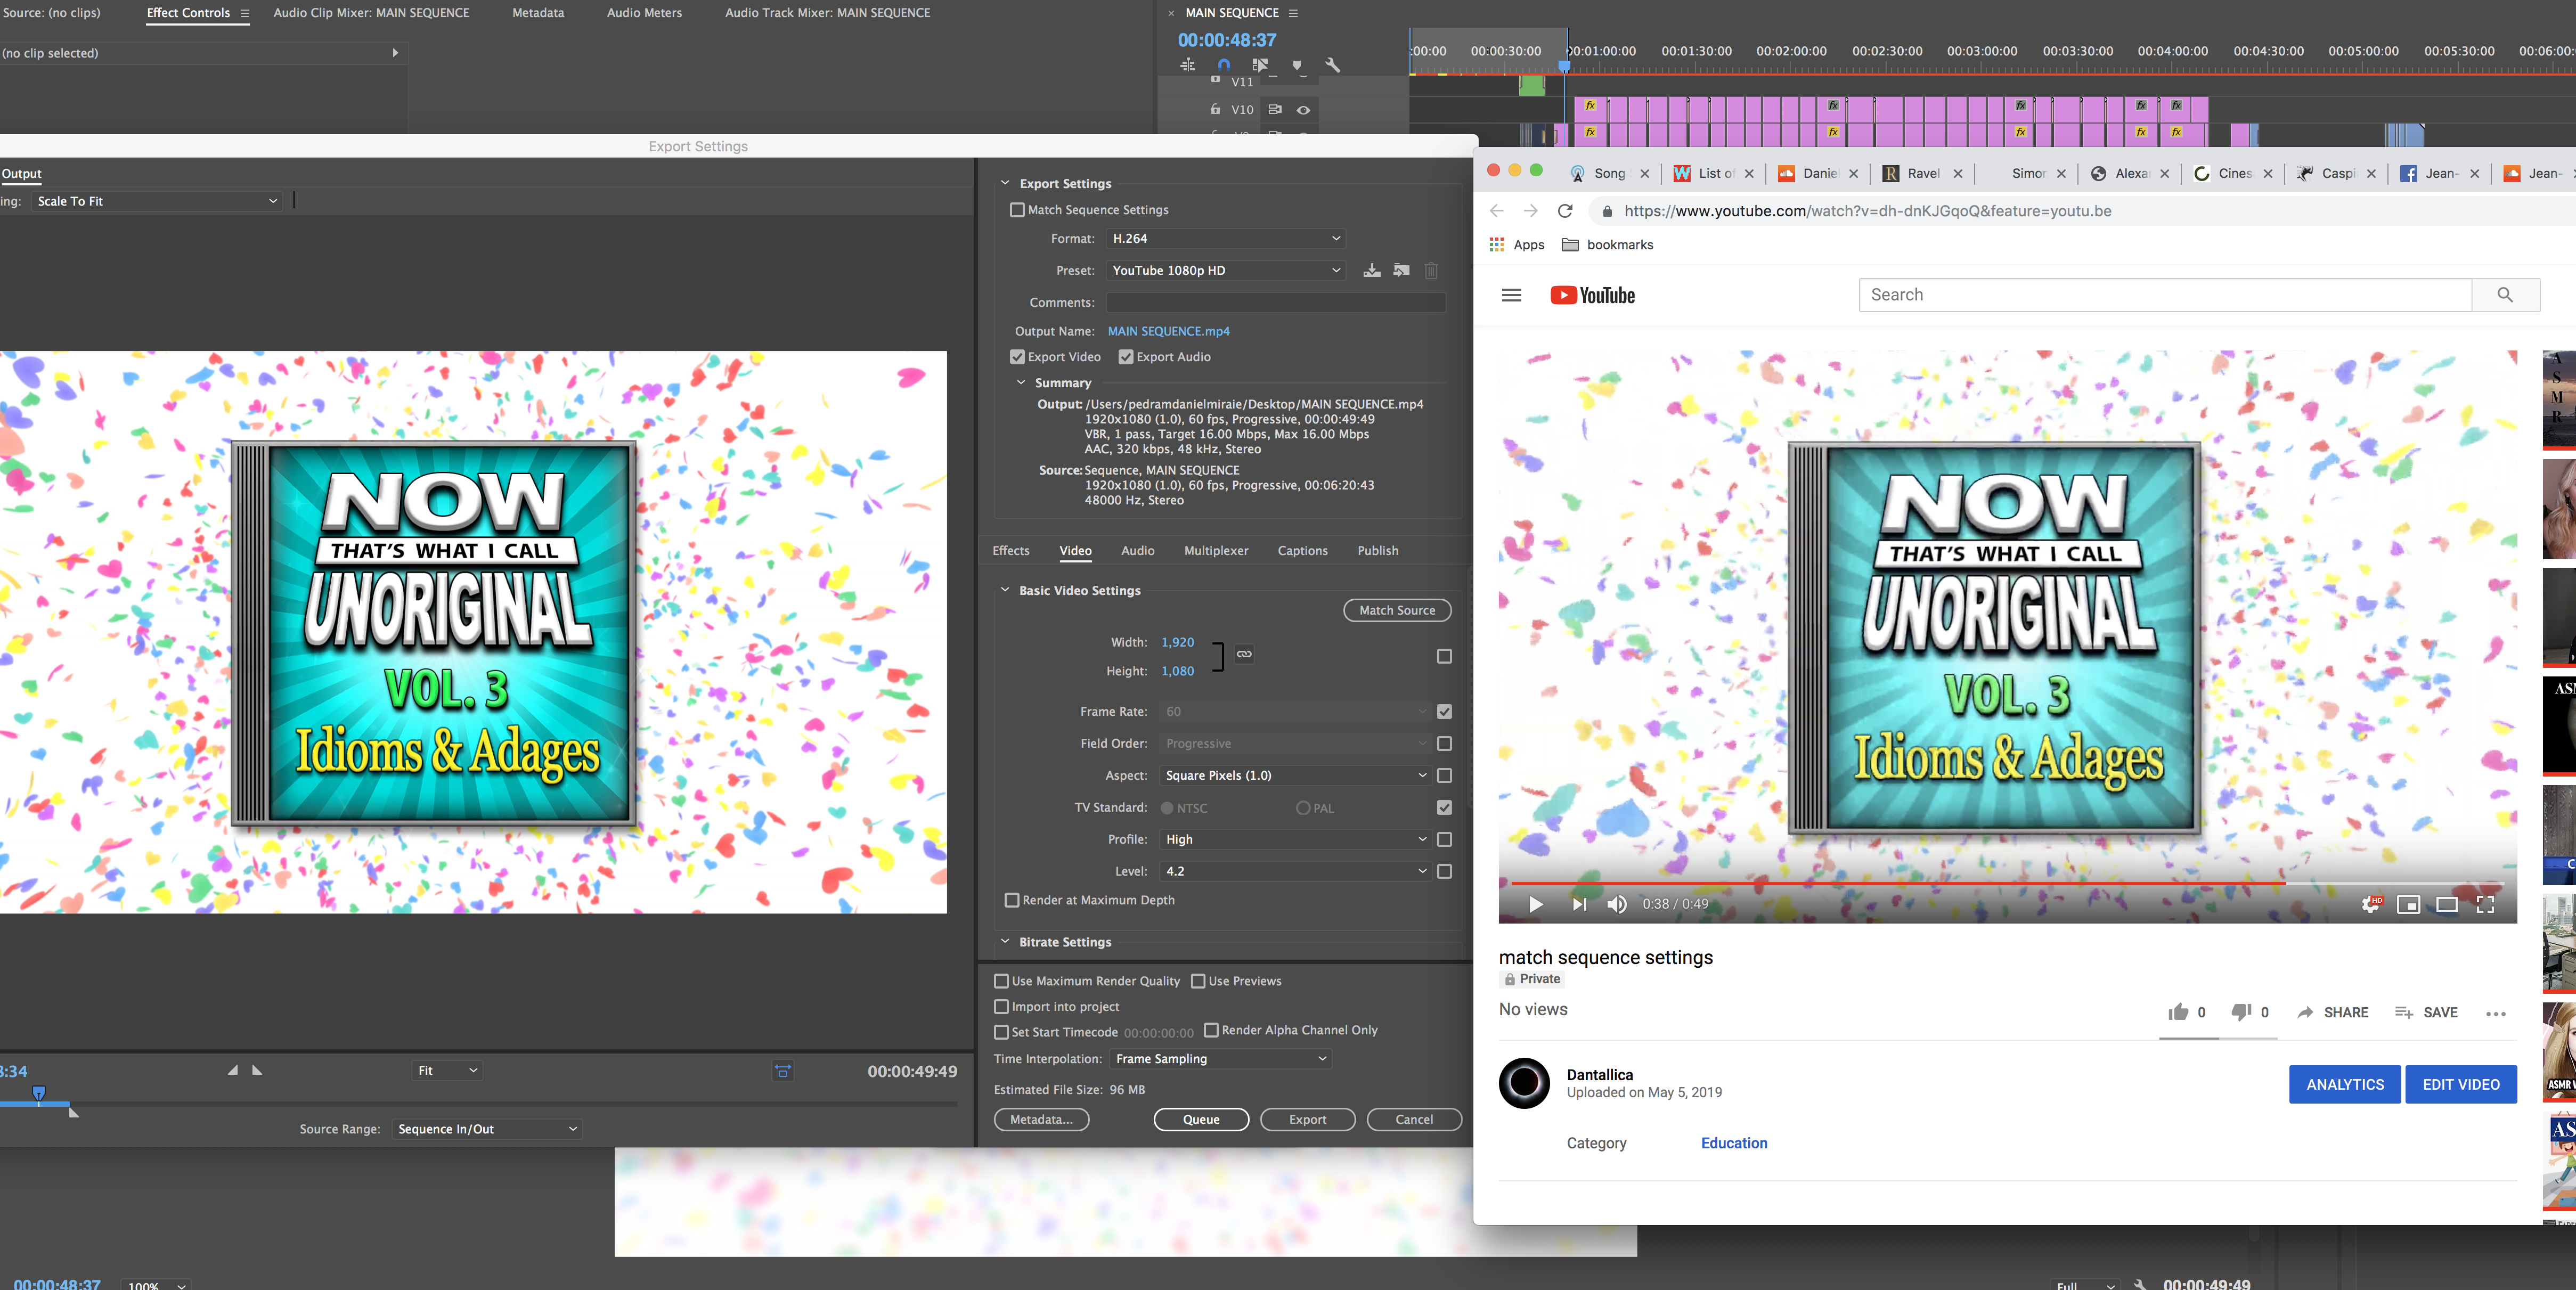Open the Aspect Square Pixels dropdown
Image resolution: width=2576 pixels, height=1290 pixels.
tap(1296, 776)
